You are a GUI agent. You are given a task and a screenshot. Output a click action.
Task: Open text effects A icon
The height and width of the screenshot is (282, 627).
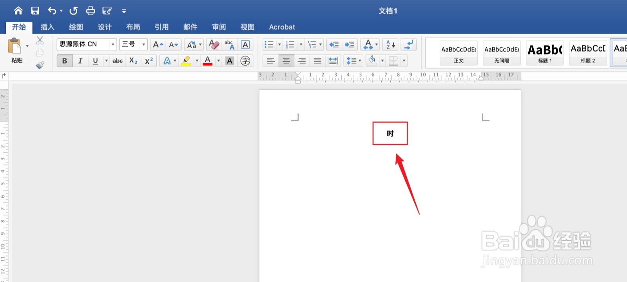click(167, 61)
